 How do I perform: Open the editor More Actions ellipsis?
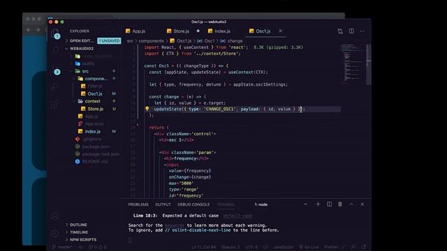pyautogui.click(x=362, y=31)
